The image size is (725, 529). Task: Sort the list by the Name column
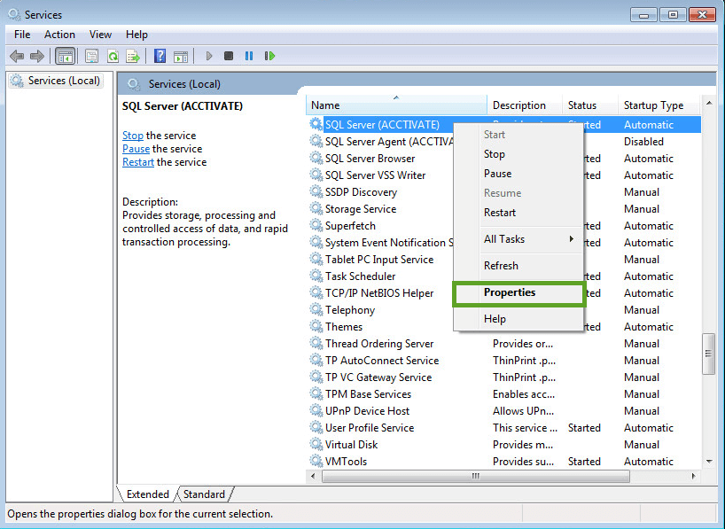coord(396,105)
